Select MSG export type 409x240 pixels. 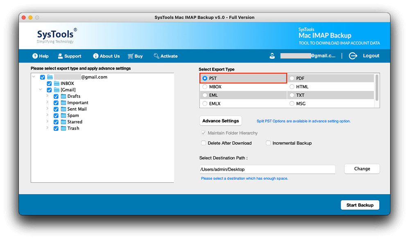coord(292,103)
